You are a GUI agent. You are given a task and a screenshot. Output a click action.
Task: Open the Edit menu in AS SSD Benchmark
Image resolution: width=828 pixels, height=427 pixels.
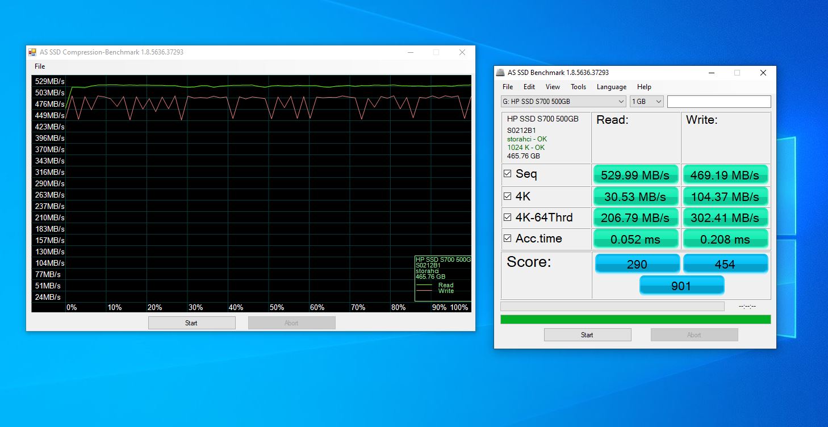pyautogui.click(x=529, y=87)
